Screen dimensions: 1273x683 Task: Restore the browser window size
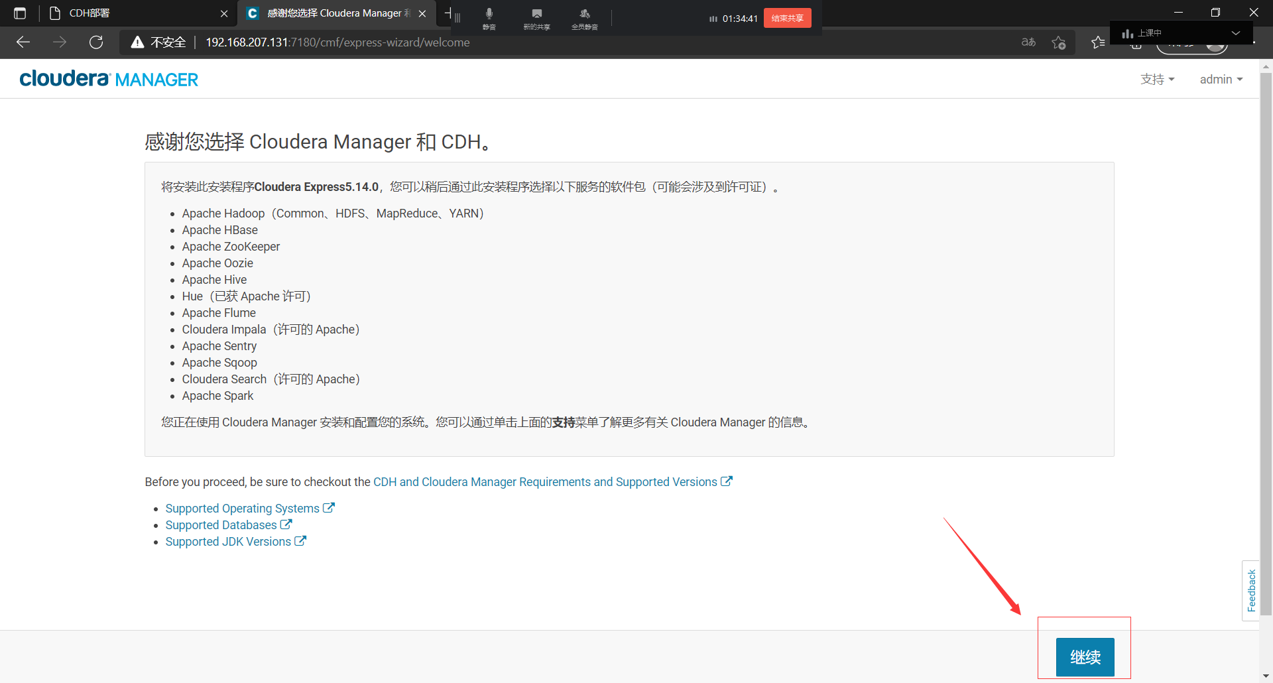click(x=1215, y=13)
